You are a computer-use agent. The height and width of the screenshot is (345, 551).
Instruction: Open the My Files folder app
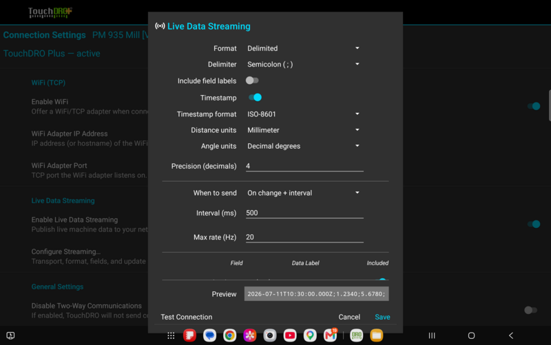376,335
